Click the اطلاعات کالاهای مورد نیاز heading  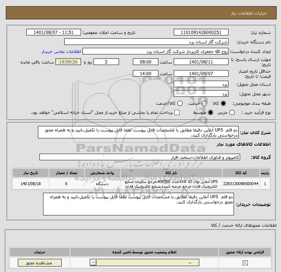tap(244, 144)
